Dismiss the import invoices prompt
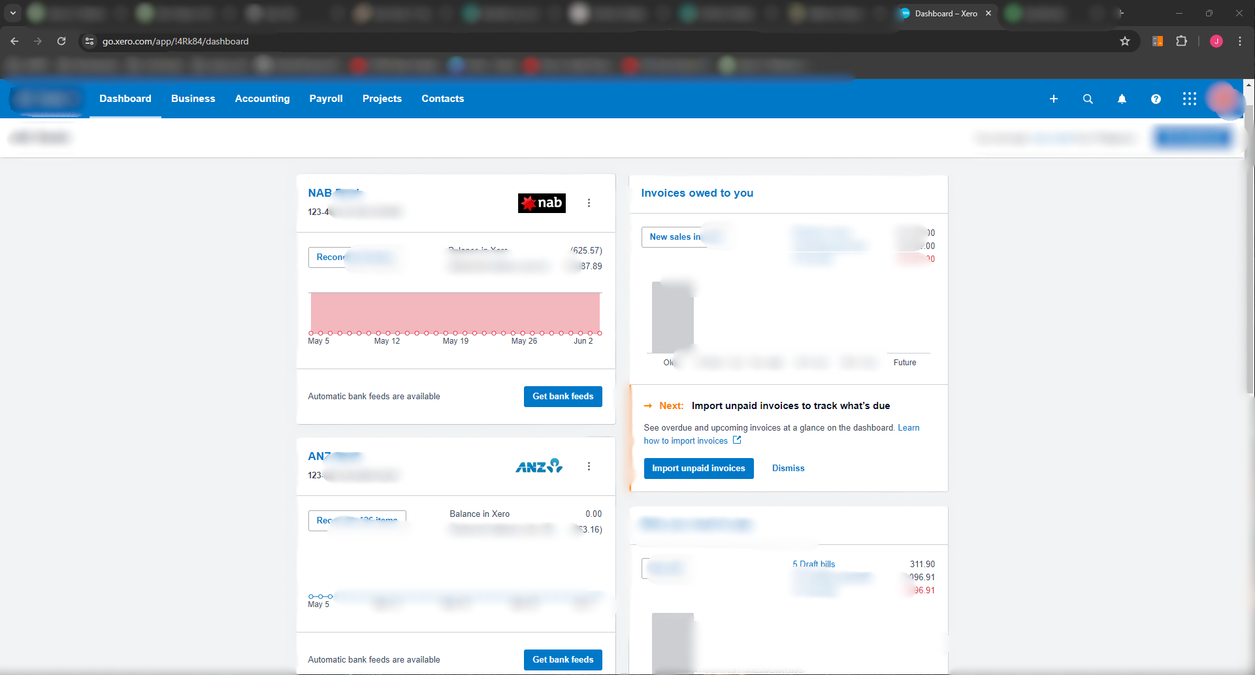Screen dimensions: 1255x675 tap(789, 469)
